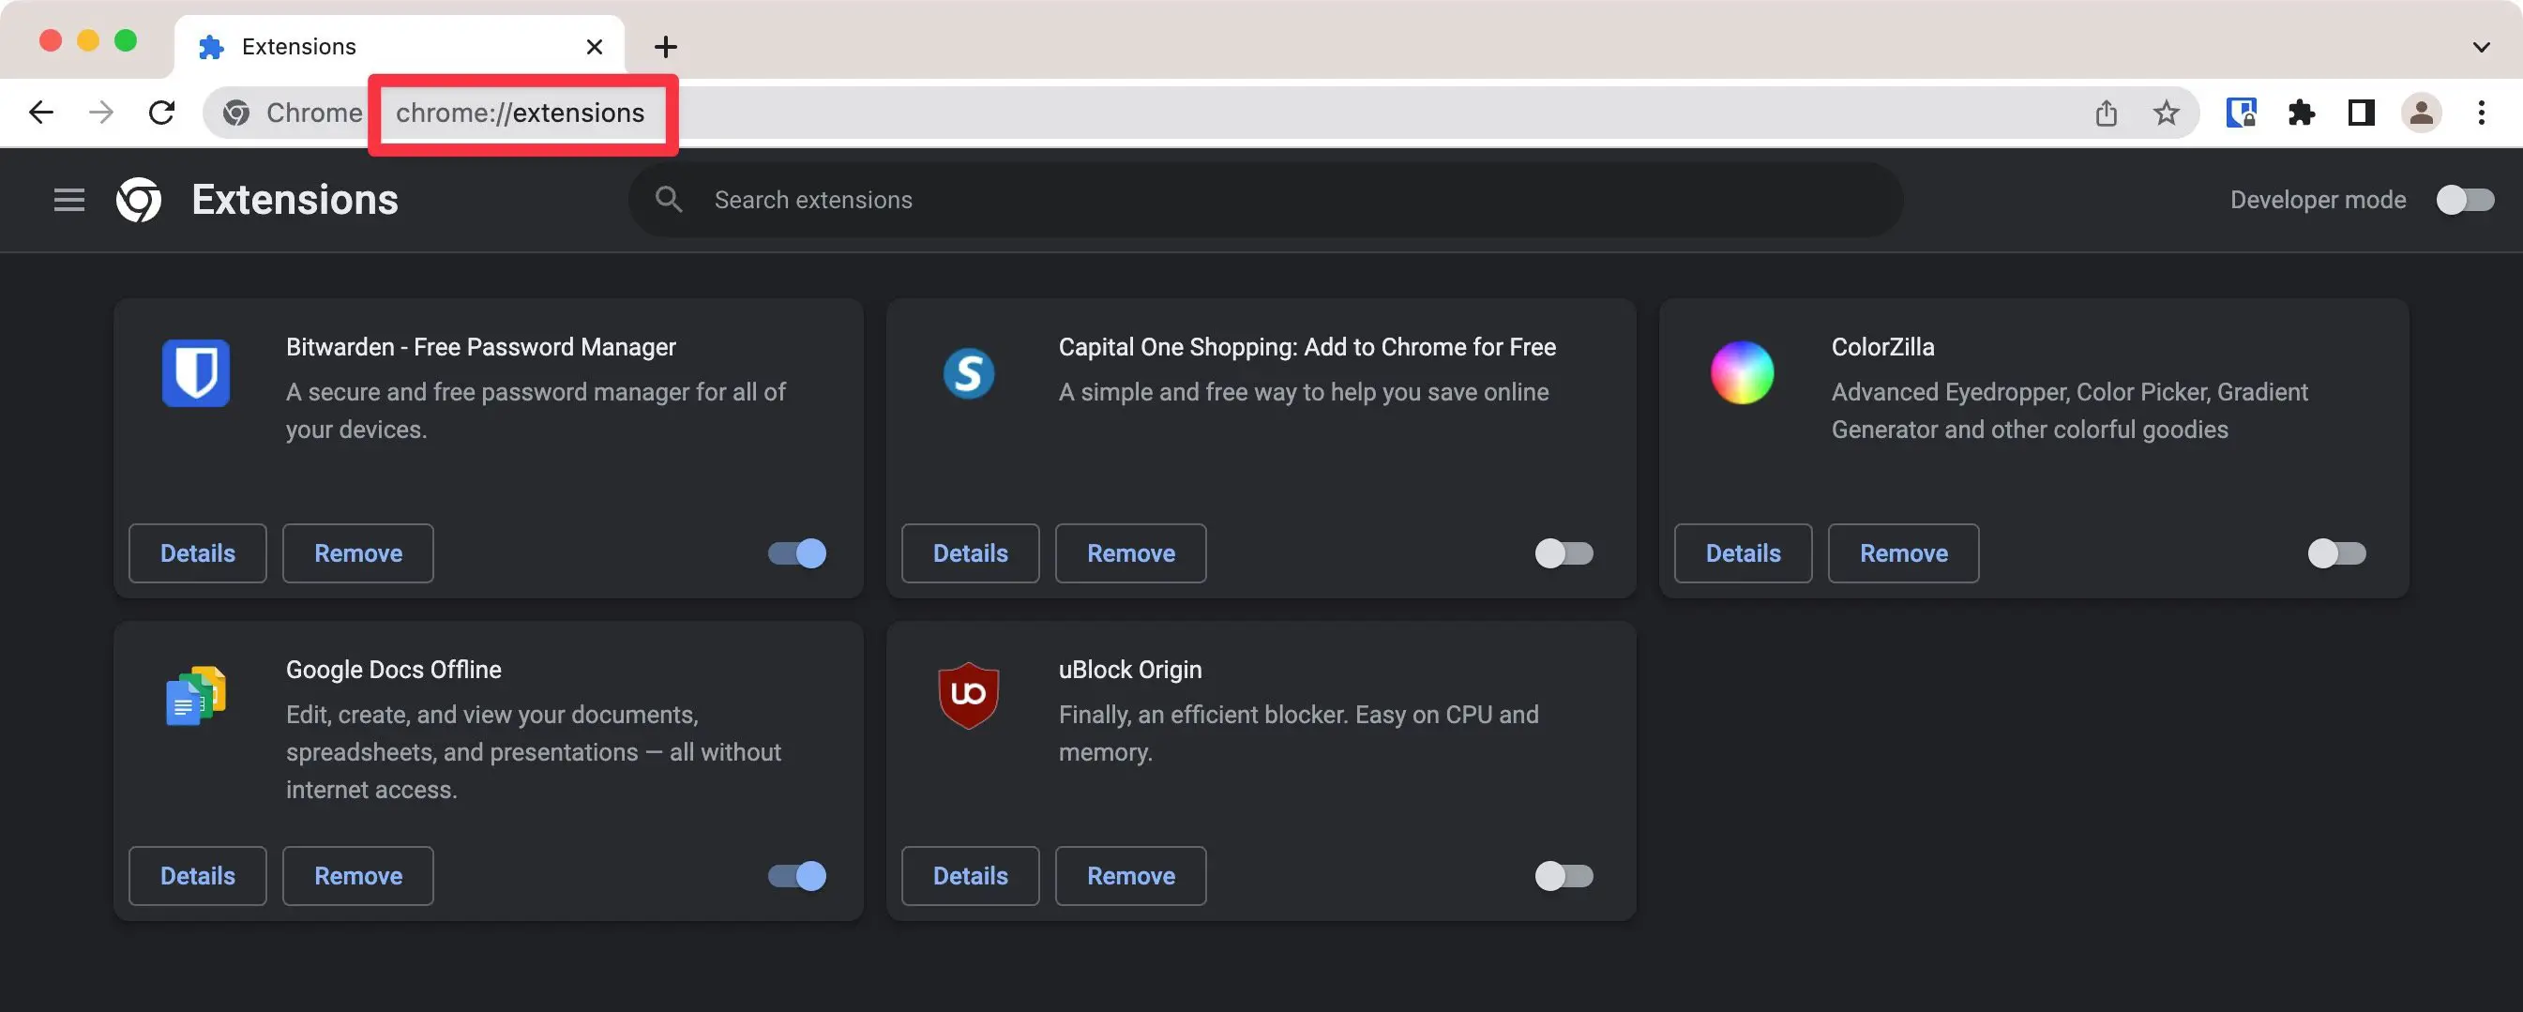Open Details for Google Docs Offline
This screenshot has width=2523, height=1012.
pyautogui.click(x=198, y=876)
